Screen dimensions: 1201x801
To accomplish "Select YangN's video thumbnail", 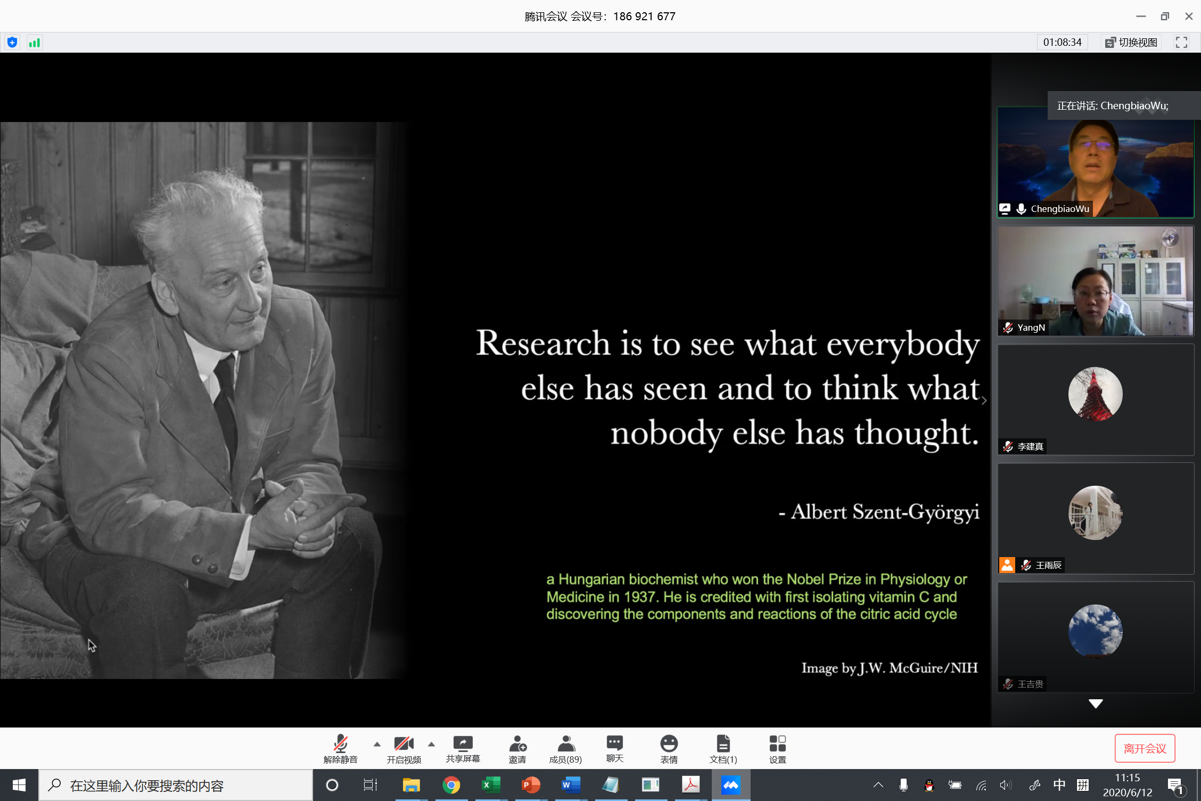I will (x=1095, y=281).
